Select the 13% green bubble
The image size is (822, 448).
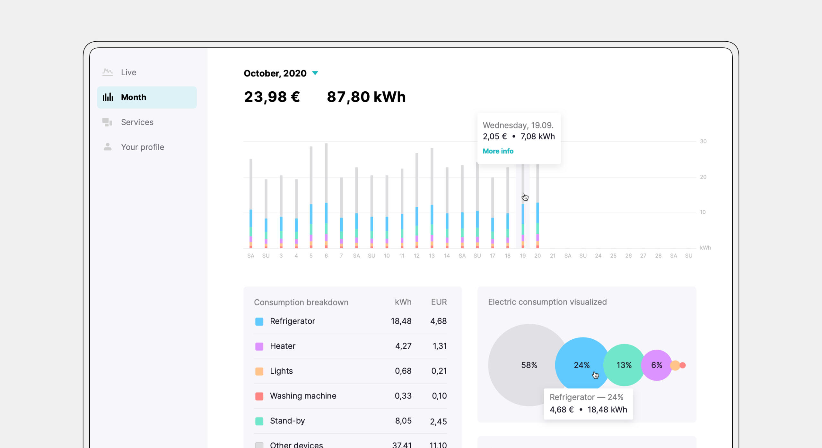coord(624,365)
